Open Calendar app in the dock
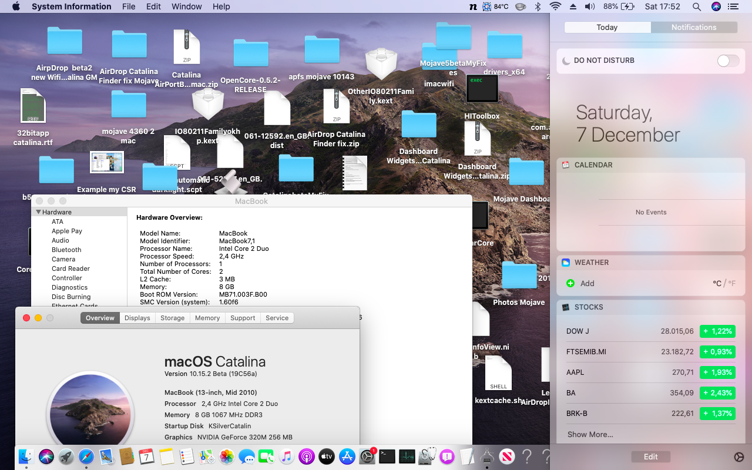Viewport: 752px width, 470px height. pyautogui.click(x=146, y=456)
